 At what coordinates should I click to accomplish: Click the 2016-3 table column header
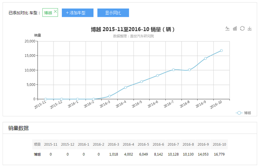(x=114, y=145)
